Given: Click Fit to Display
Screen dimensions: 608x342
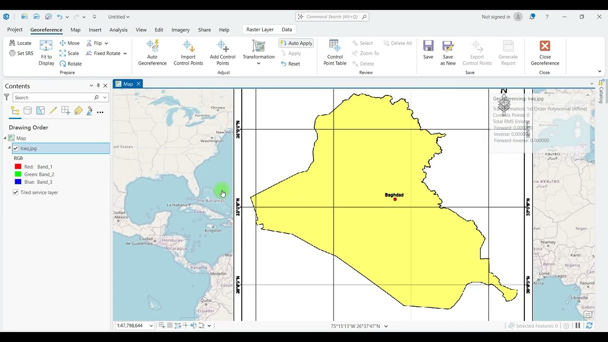Looking at the screenshot, I should [46, 53].
